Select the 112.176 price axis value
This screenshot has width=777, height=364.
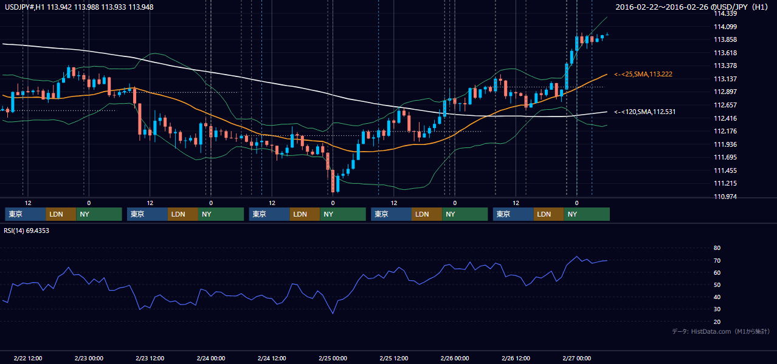(725, 131)
